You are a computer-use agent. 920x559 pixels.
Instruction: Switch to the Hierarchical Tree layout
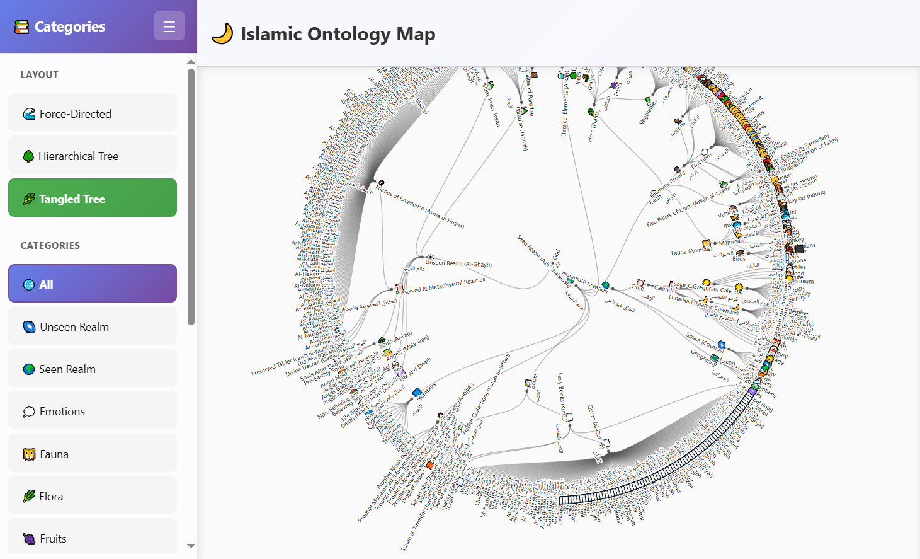click(x=92, y=155)
